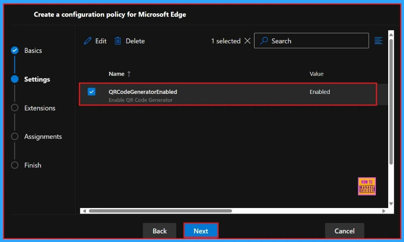This screenshot has height=242, width=404.
Task: Sort by Name using the arrow
Action: [x=129, y=74]
